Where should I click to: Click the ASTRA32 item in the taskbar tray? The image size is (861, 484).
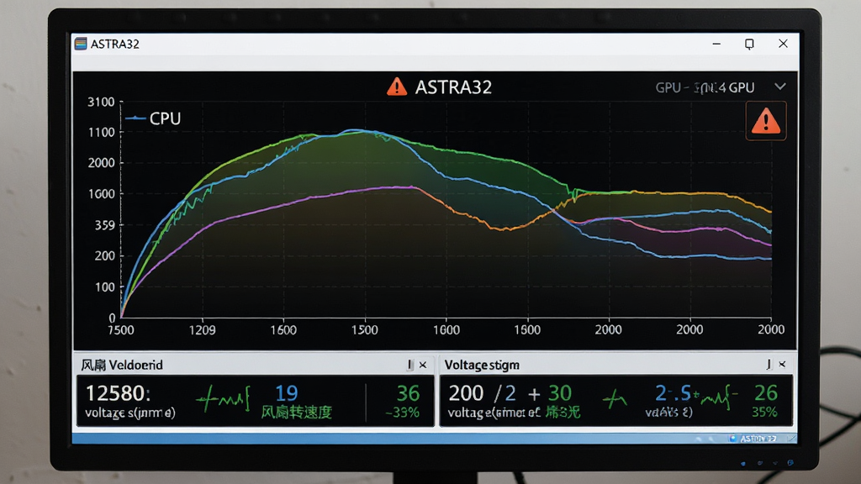(753, 439)
